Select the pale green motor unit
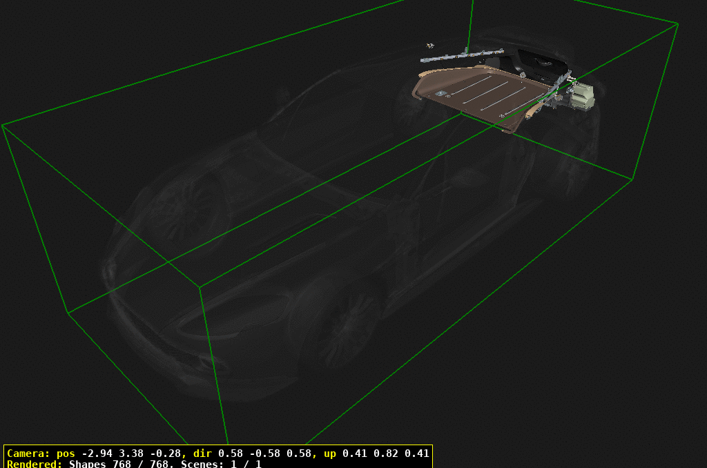 pos(581,97)
